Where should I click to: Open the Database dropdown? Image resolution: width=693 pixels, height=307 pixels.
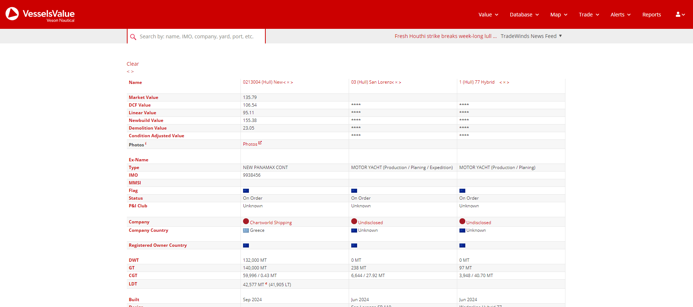coord(524,15)
